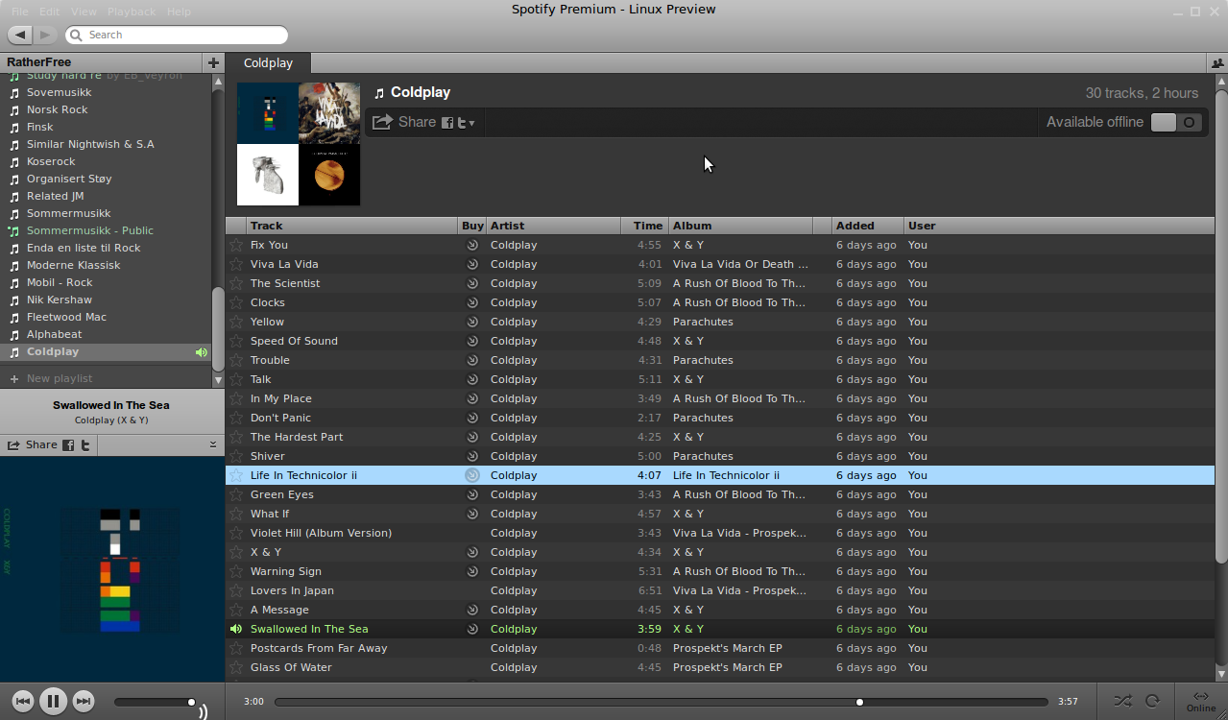Sort by the Track column header
1228x720 pixels.
point(351,226)
